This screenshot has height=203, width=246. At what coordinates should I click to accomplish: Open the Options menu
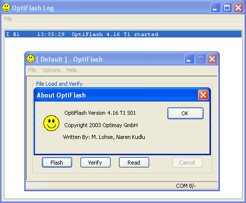[x=51, y=70]
